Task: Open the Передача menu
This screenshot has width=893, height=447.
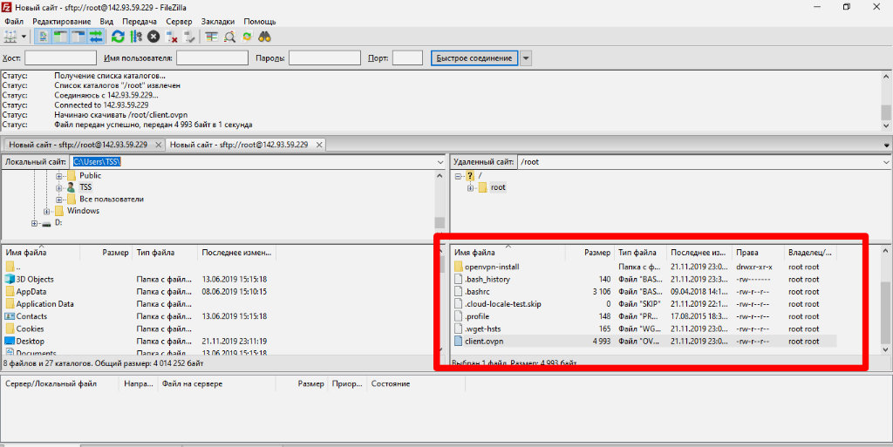Action: [x=140, y=21]
